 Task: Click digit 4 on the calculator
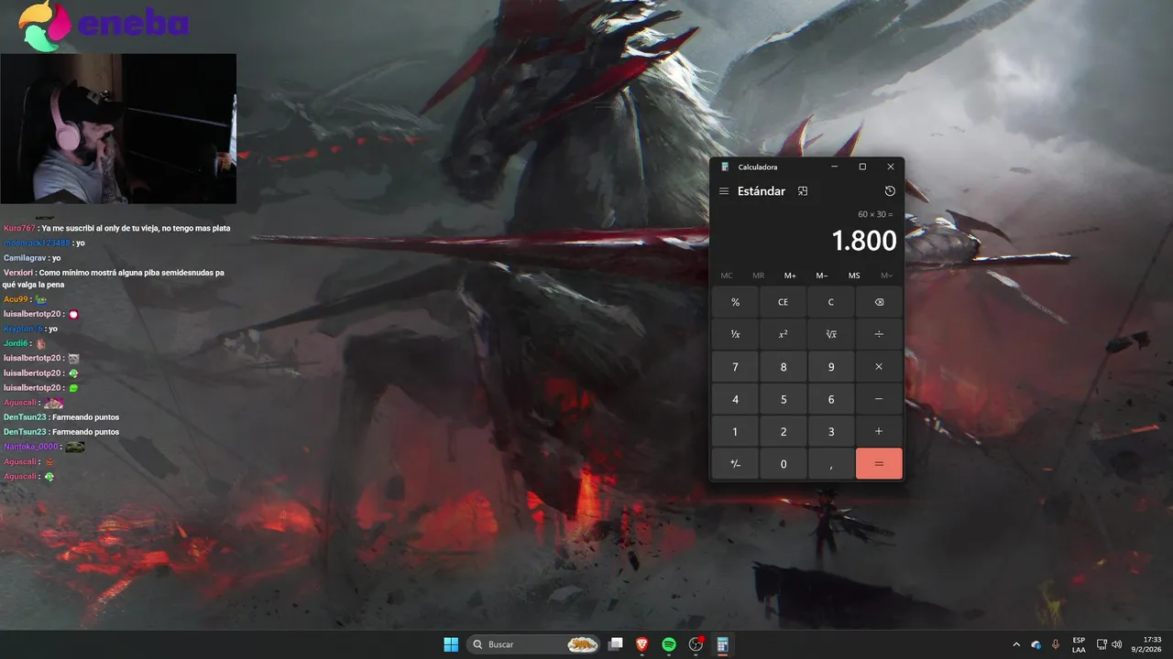pyautogui.click(x=735, y=399)
